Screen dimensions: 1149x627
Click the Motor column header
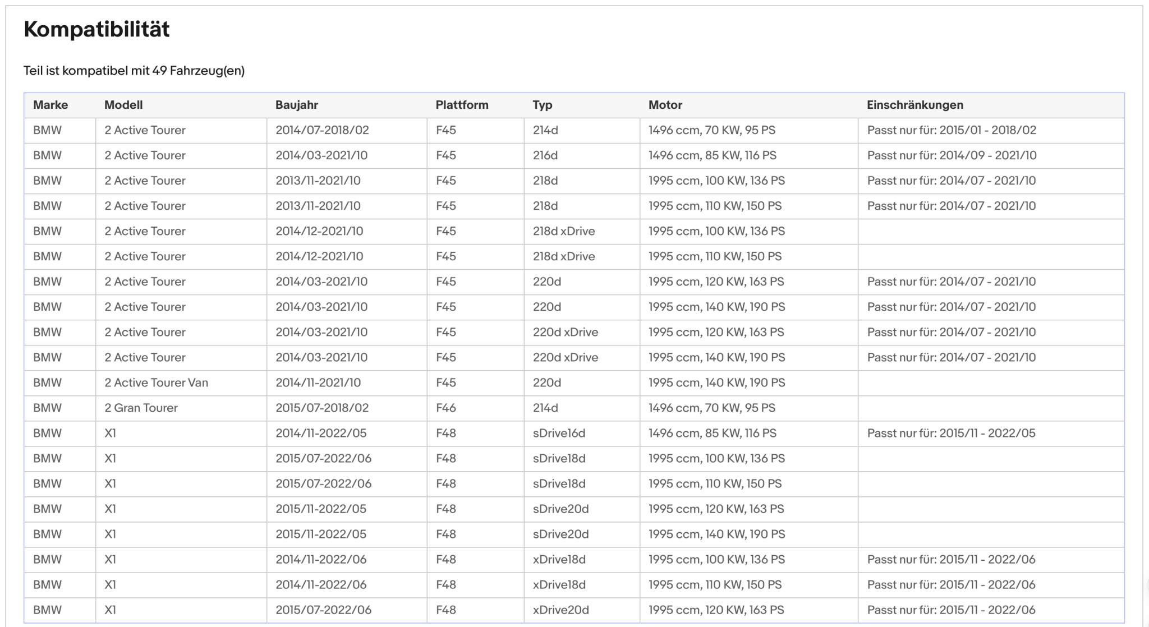click(x=665, y=105)
